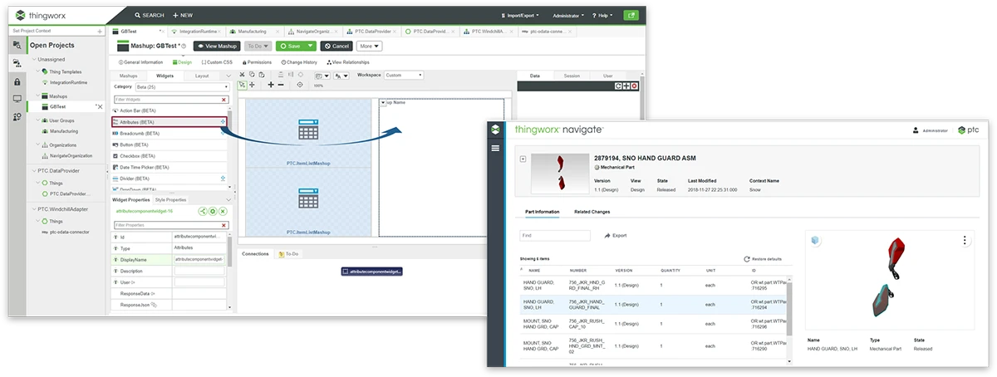Open the 3D viewer three-dot options menu
Image resolution: width=997 pixels, height=377 pixels.
pyautogui.click(x=965, y=241)
